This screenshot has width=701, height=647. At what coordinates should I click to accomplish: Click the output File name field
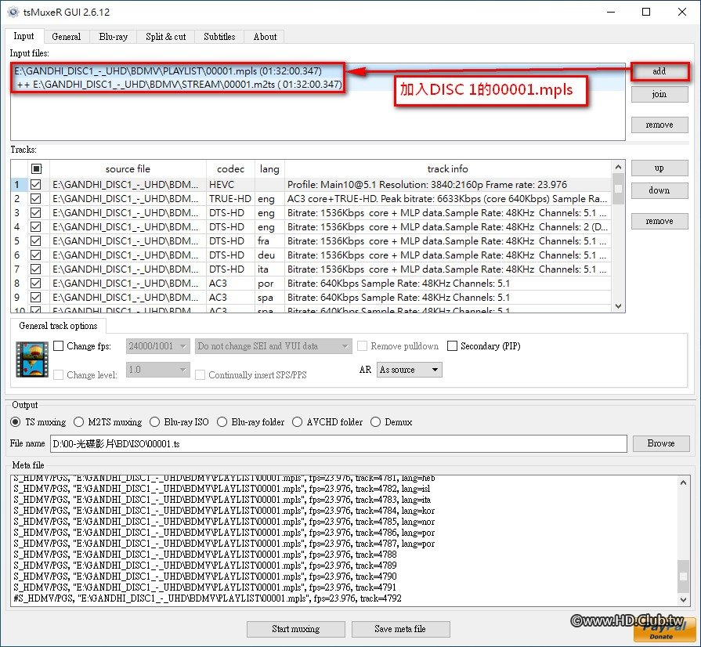pos(338,444)
